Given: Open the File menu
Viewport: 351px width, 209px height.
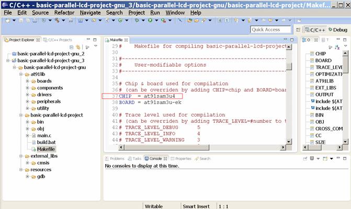Looking at the screenshot, I should coord(8,13).
